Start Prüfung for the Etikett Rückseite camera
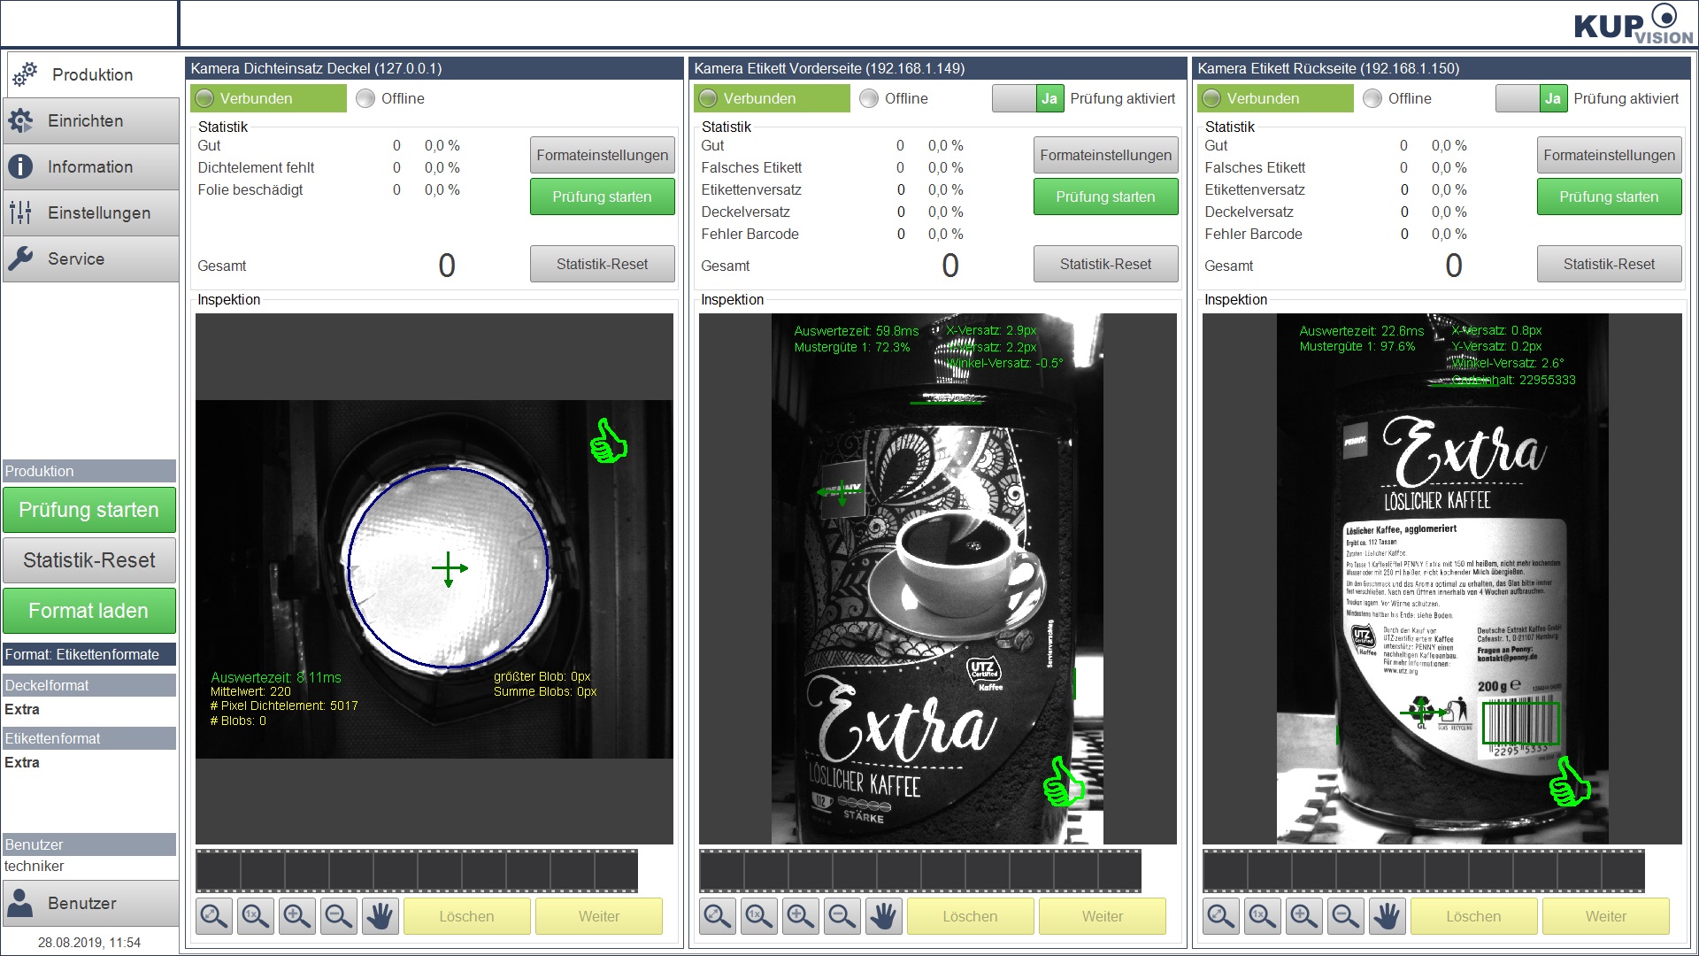Image resolution: width=1699 pixels, height=956 pixels. [1610, 197]
